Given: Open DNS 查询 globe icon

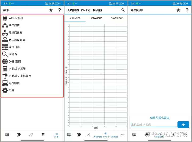Looking at the screenshot, I should 5,62.
